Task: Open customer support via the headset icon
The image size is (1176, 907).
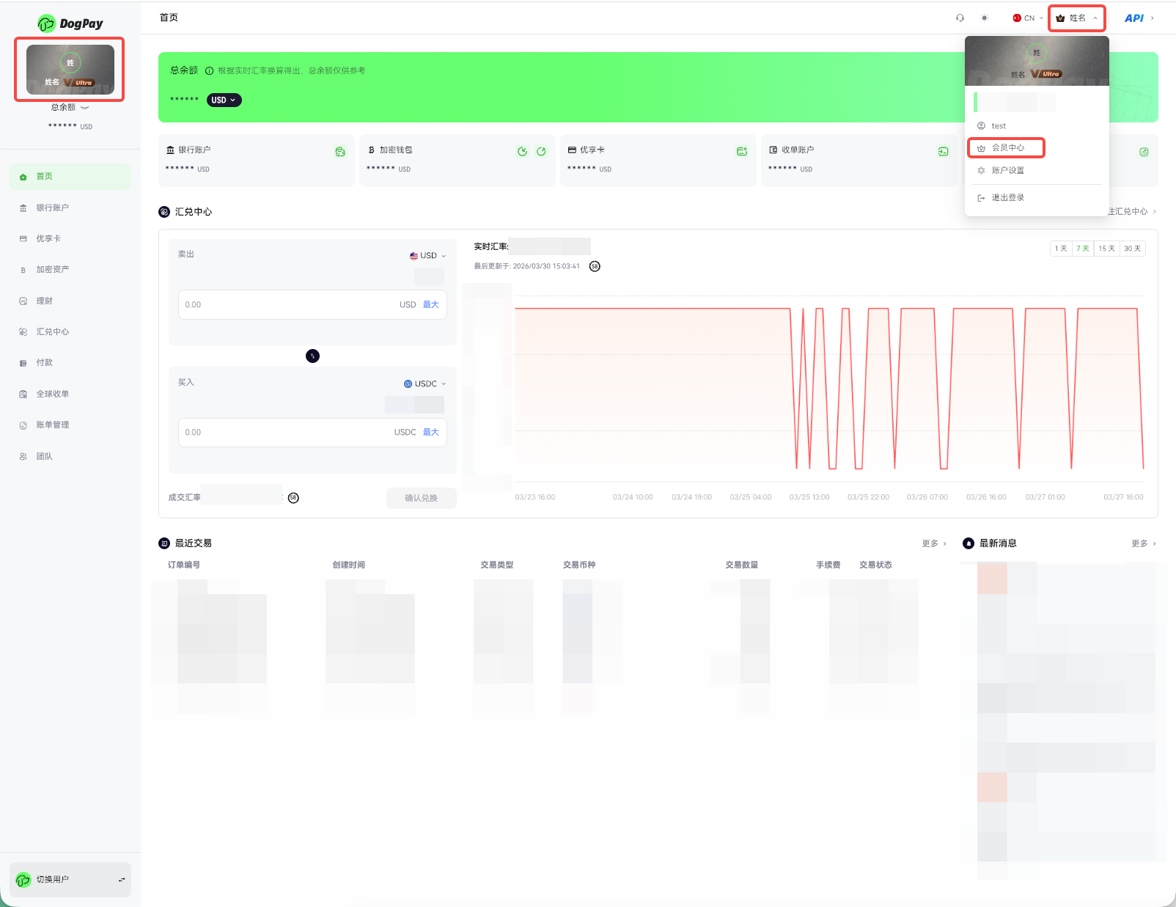Action: coord(960,18)
